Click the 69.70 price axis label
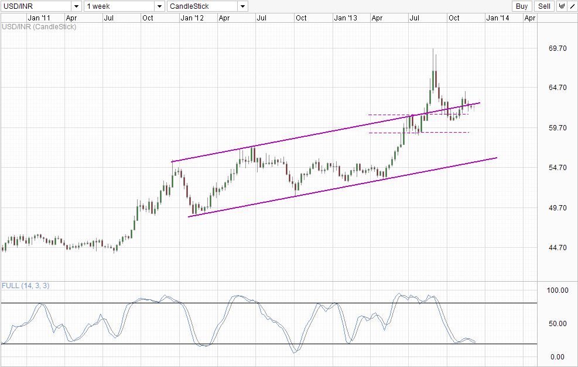This screenshot has width=578, height=367. pos(558,49)
